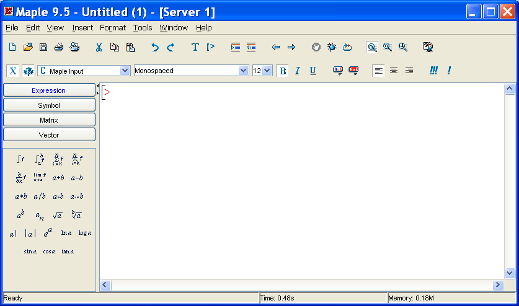Set zoom to 100% magnifier icon
The height and width of the screenshot is (306, 519).
click(372, 47)
